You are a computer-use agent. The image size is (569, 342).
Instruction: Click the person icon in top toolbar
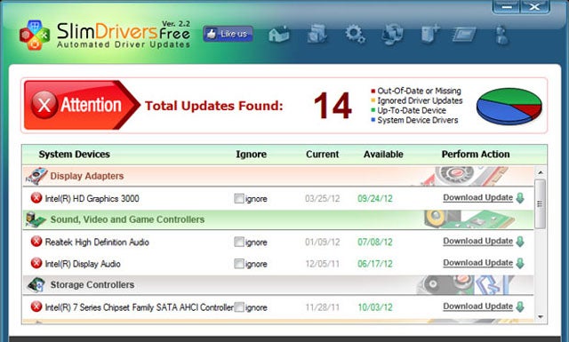(502, 35)
